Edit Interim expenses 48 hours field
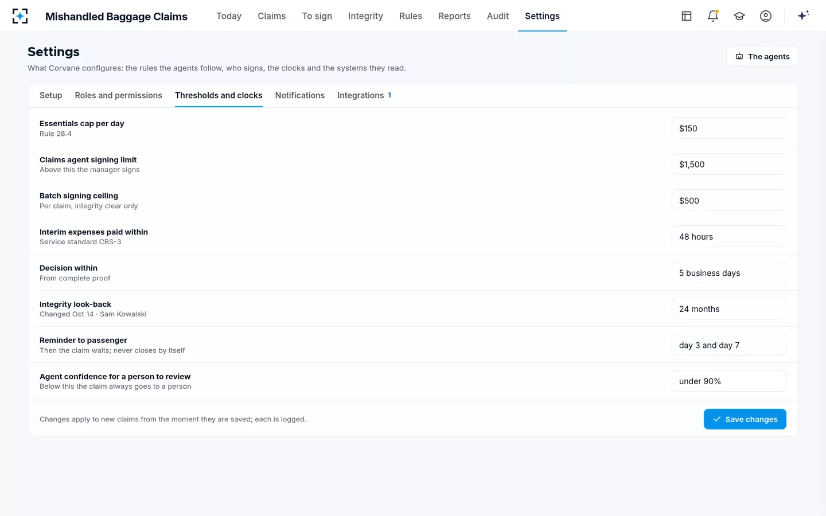The height and width of the screenshot is (516, 826). [x=728, y=237]
